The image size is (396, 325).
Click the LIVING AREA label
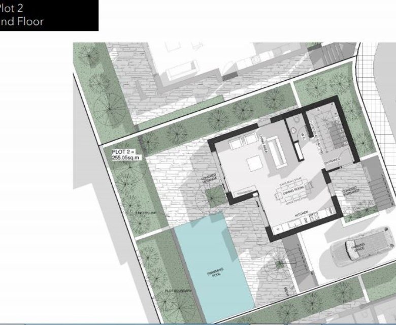[x=263, y=144]
